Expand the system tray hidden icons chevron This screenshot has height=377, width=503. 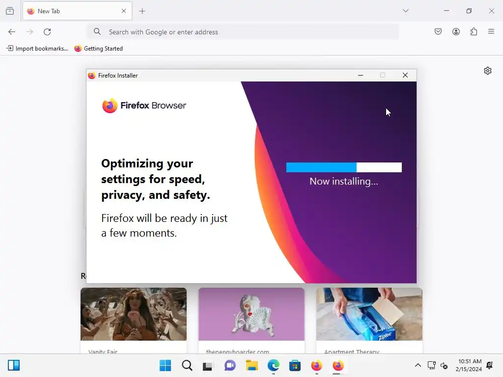point(418,365)
